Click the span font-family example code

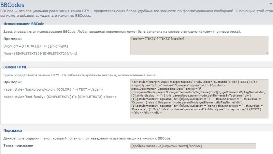tap(58, 97)
